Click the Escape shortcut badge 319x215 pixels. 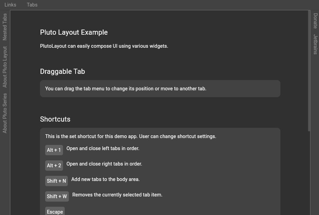pos(55,211)
